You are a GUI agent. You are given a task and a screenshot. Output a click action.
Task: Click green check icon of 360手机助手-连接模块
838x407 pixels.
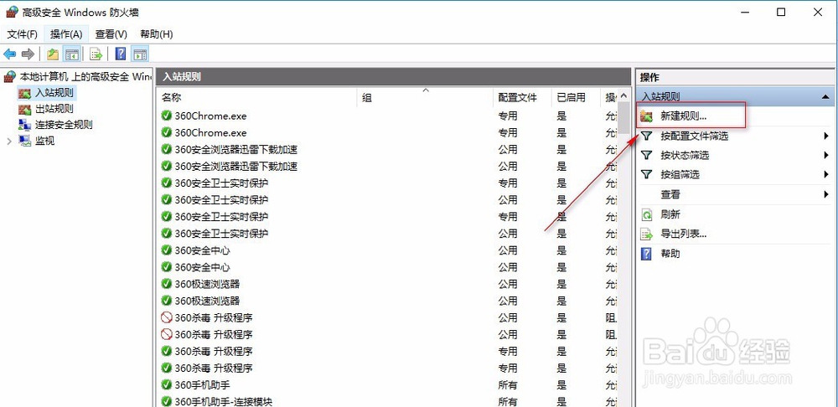(x=166, y=401)
